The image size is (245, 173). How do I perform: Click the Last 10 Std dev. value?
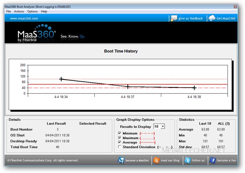(205, 147)
